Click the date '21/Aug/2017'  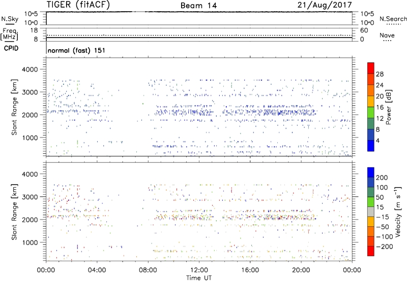pyautogui.click(x=325, y=5)
